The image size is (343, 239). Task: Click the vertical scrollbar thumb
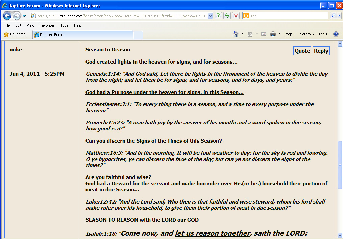tap(340, 165)
